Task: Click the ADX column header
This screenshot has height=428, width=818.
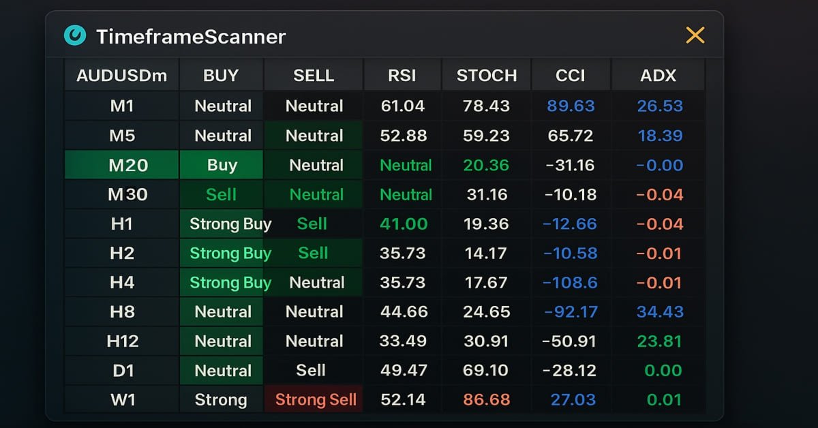Action: tap(658, 75)
